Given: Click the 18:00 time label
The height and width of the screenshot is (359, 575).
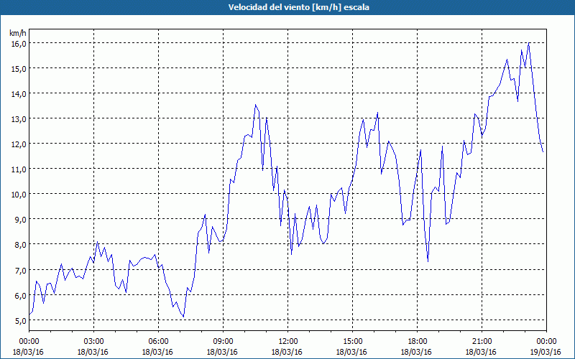Looking at the screenshot, I should pos(418,342).
